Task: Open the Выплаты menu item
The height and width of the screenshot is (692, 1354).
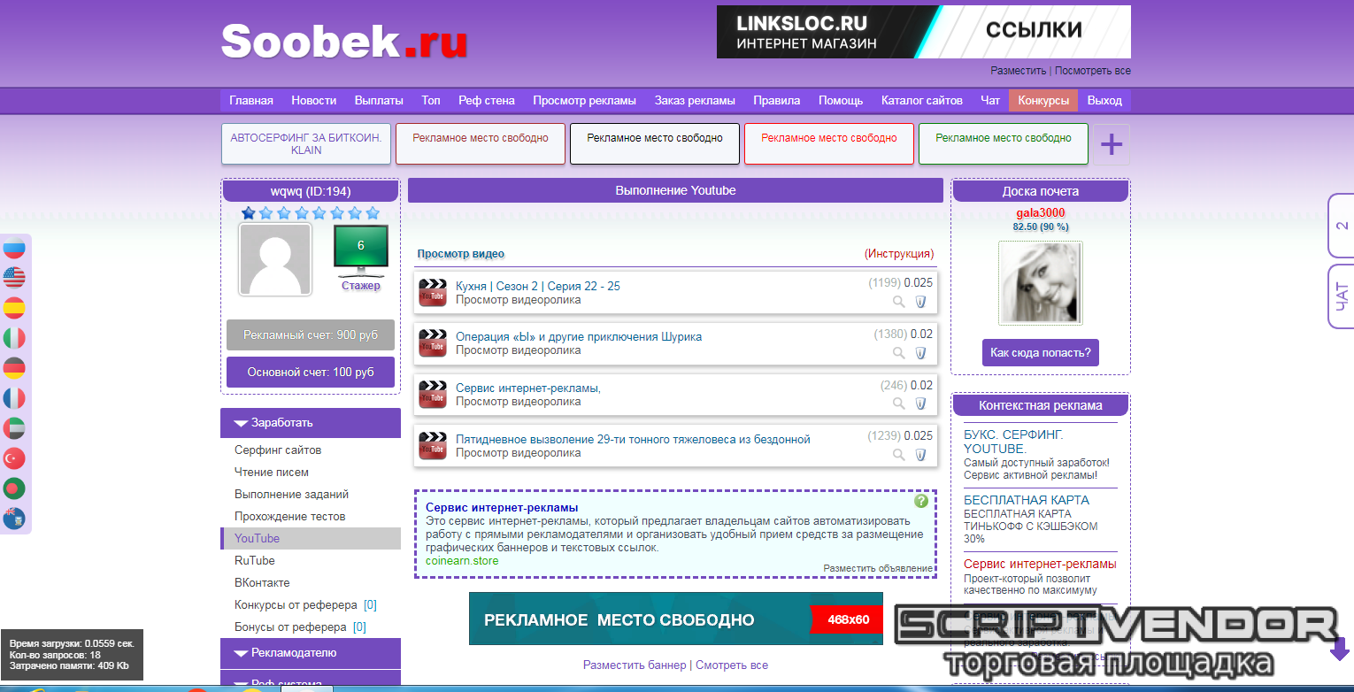Action: tap(379, 100)
